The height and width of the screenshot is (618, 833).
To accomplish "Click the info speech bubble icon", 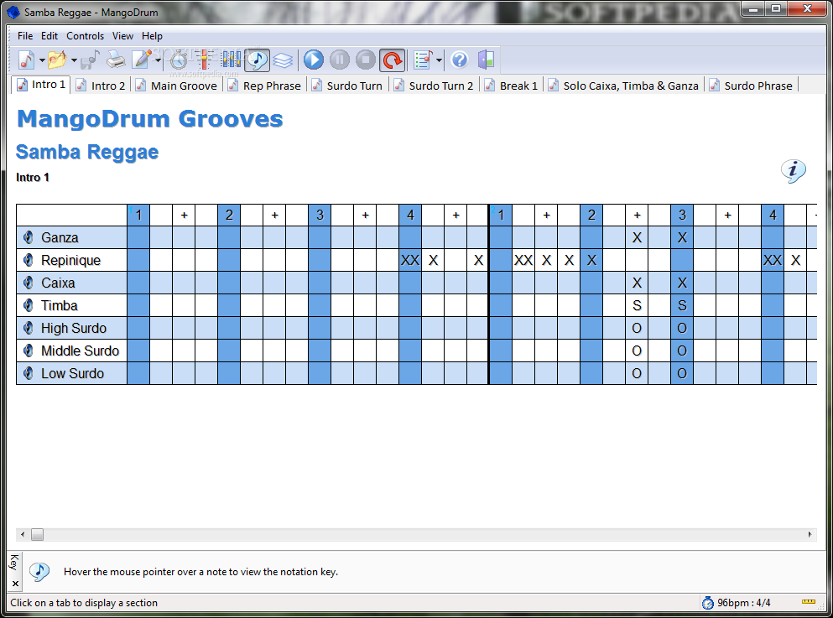I will 794,171.
